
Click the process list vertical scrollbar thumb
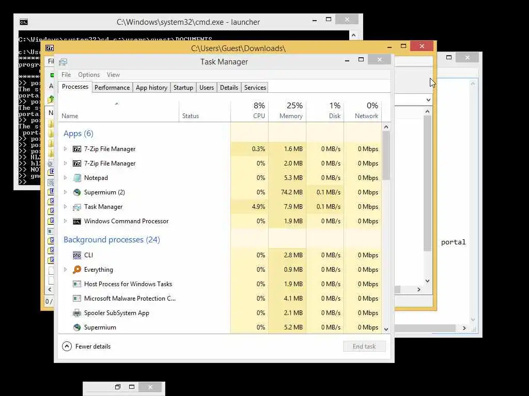[x=386, y=156]
